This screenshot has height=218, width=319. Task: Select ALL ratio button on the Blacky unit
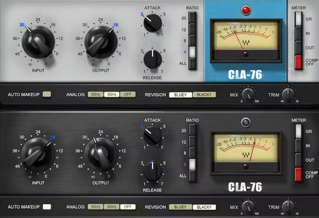tap(192, 176)
